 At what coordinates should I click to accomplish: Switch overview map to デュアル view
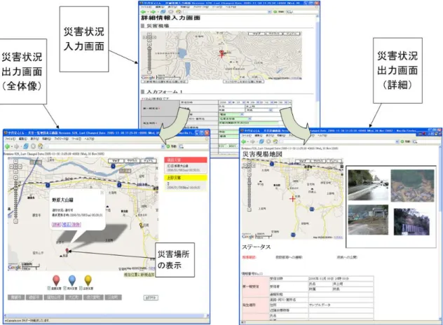point(149,160)
